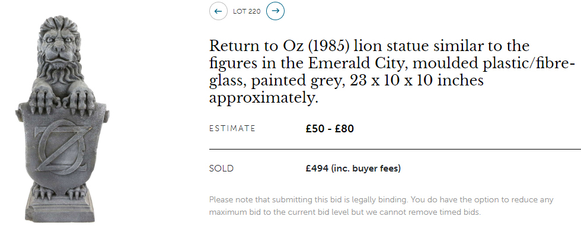Open the lion statue product image
Viewport: 581px width, 232px height.
tap(62, 119)
